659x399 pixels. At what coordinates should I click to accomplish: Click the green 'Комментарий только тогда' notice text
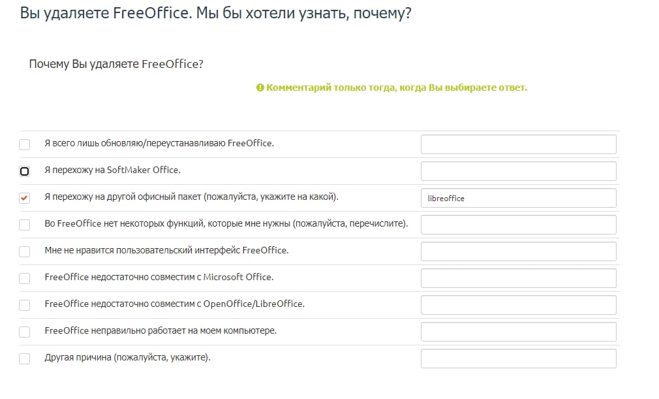pos(396,88)
